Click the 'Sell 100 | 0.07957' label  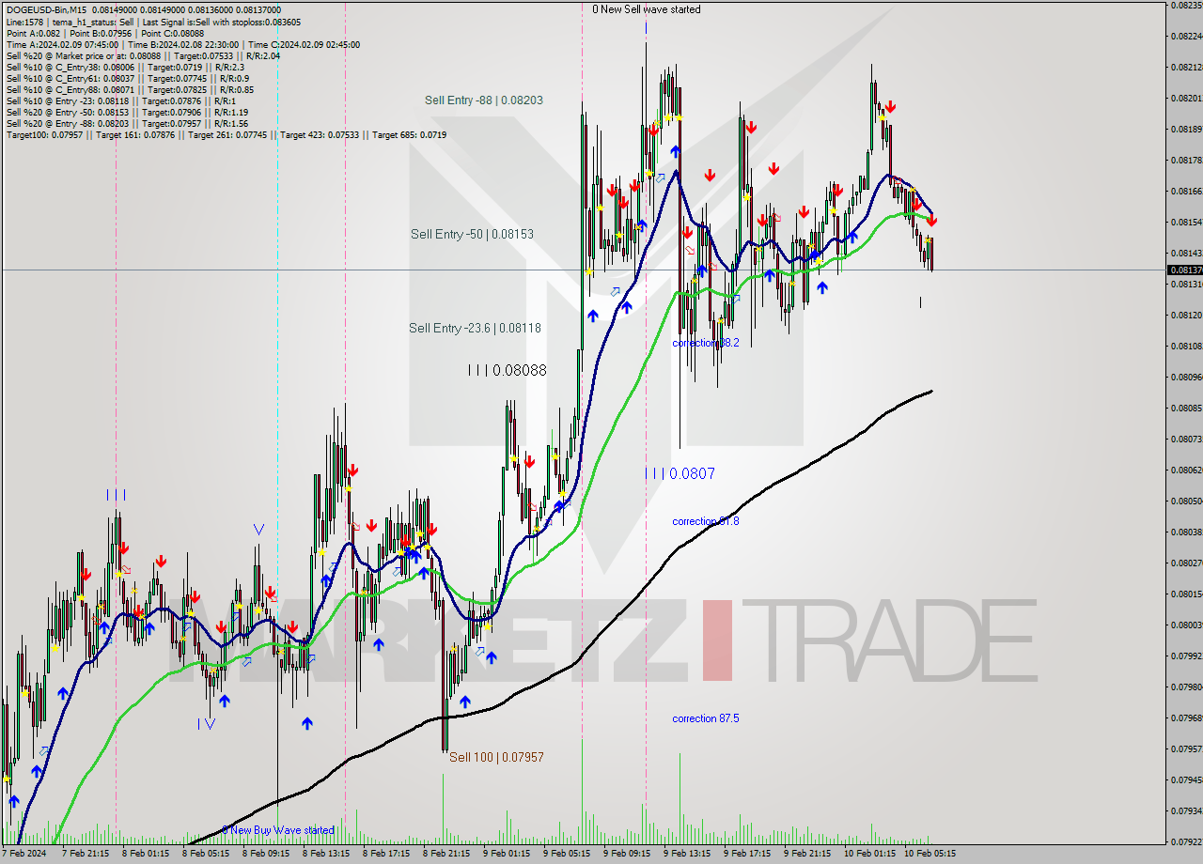click(496, 756)
